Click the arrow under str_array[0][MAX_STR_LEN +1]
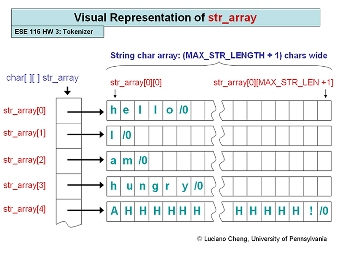337x253 pixels. click(x=326, y=94)
